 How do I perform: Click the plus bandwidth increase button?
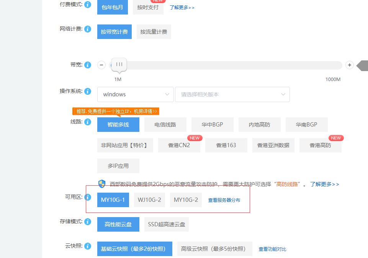[x=349, y=65]
